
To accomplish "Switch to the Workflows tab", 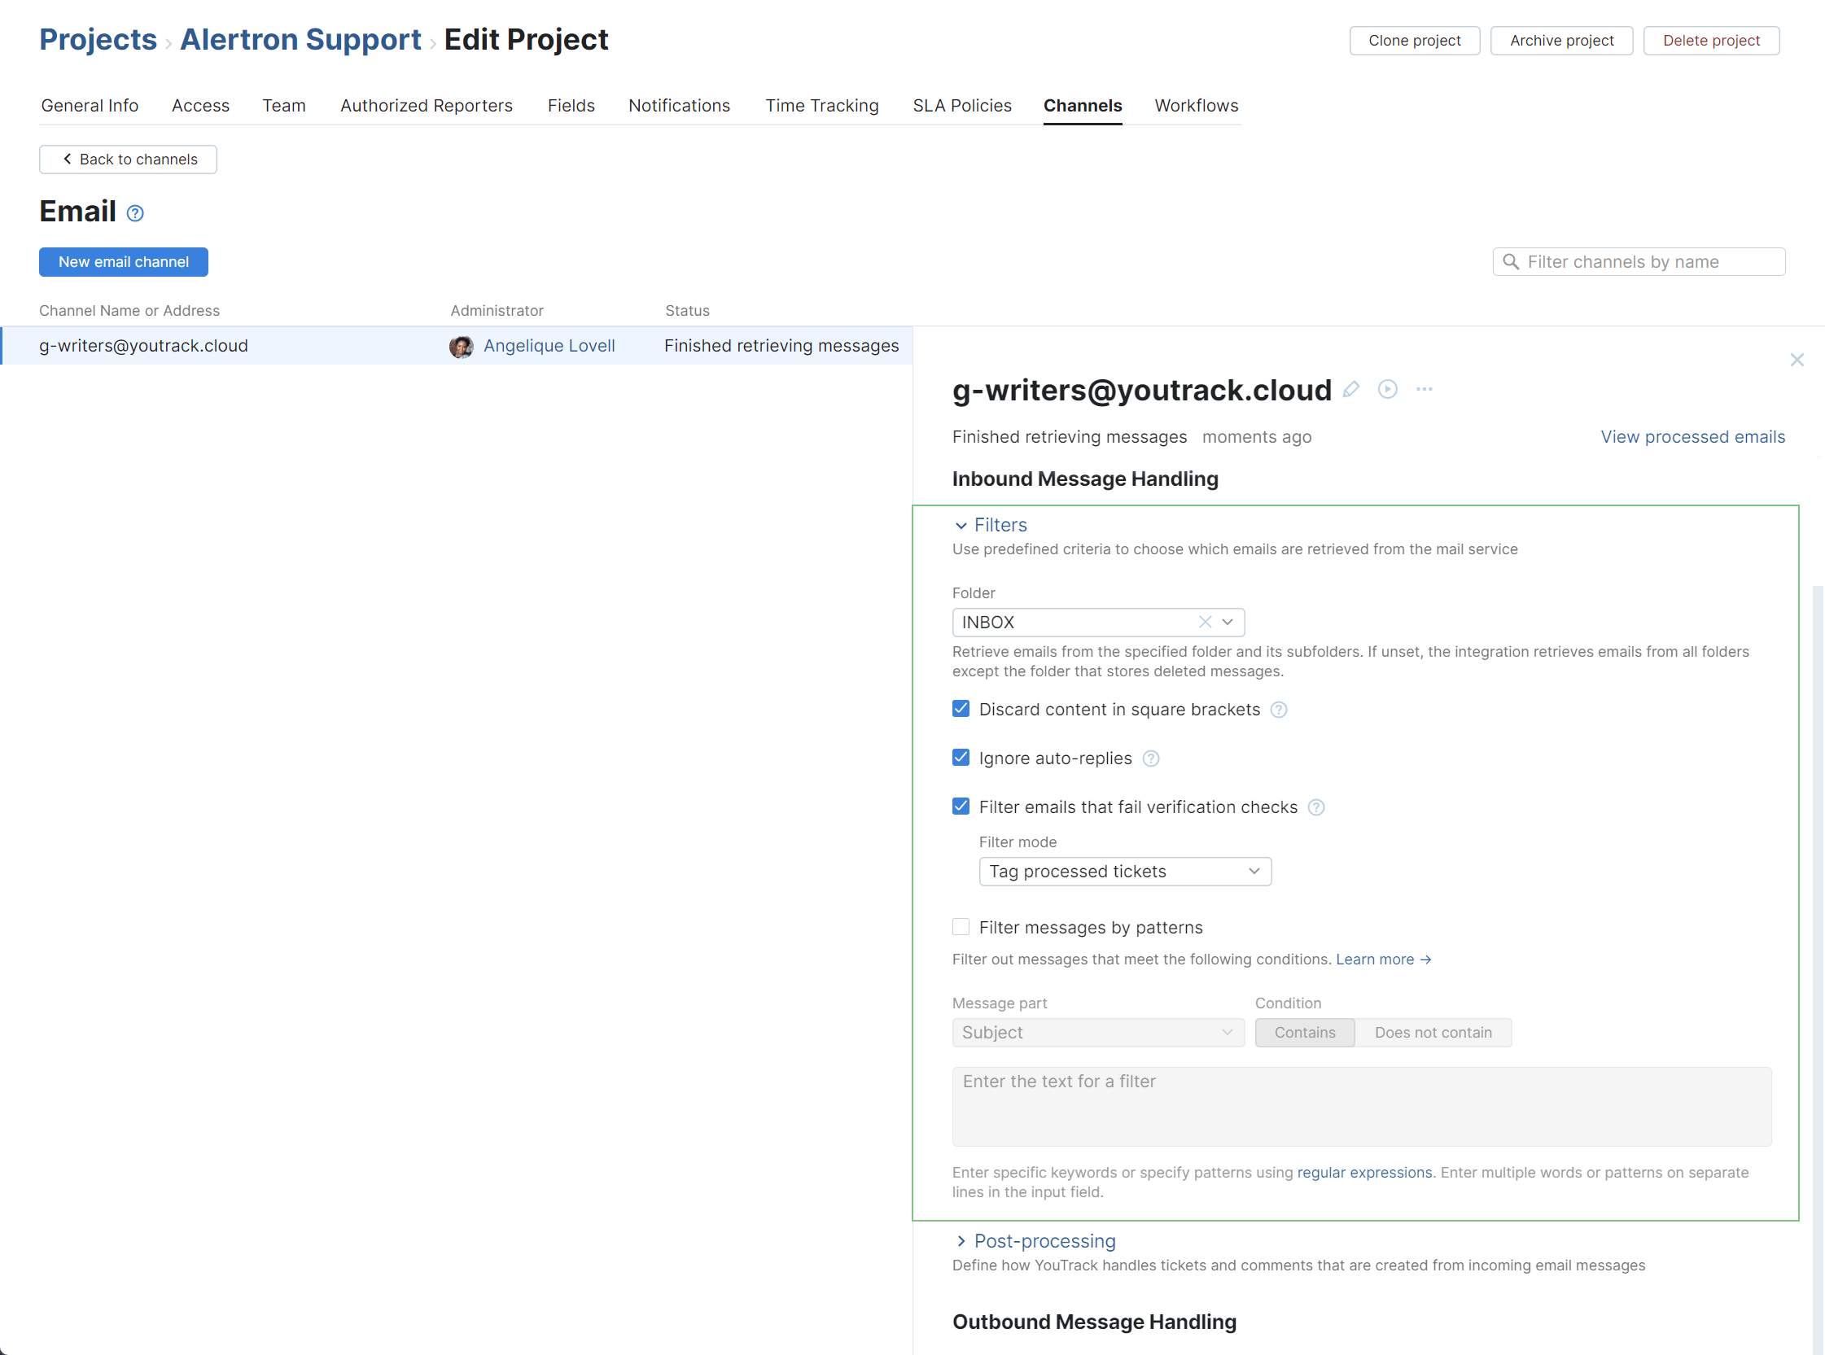I will tap(1196, 106).
